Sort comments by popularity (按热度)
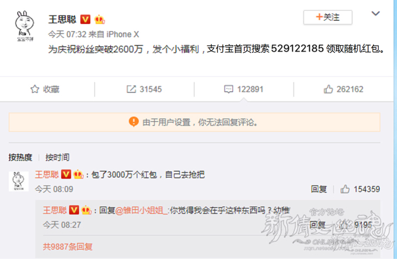The height and width of the screenshot is (259, 397). [20, 157]
